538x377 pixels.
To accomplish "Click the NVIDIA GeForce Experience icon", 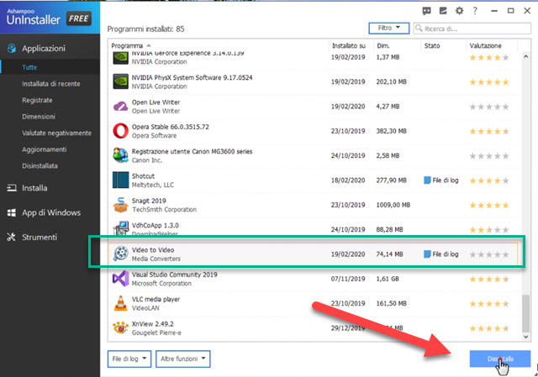I will 121,58.
